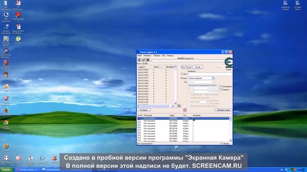307x172 pixels.
Task: Open the Изменить menu
Action: click(147, 55)
